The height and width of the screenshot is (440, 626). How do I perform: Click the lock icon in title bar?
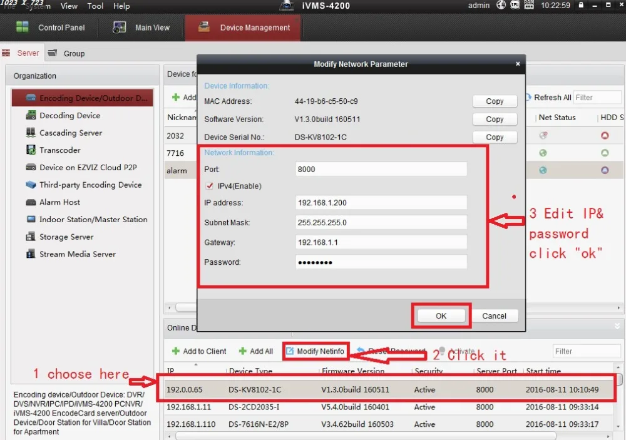click(x=581, y=5)
